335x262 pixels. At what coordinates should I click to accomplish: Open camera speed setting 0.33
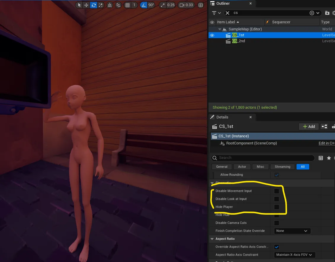pos(186,5)
